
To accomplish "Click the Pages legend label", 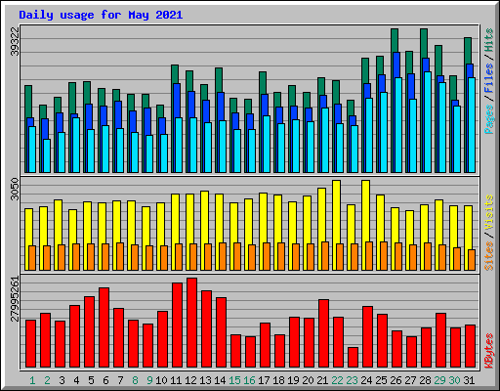I will click(489, 119).
